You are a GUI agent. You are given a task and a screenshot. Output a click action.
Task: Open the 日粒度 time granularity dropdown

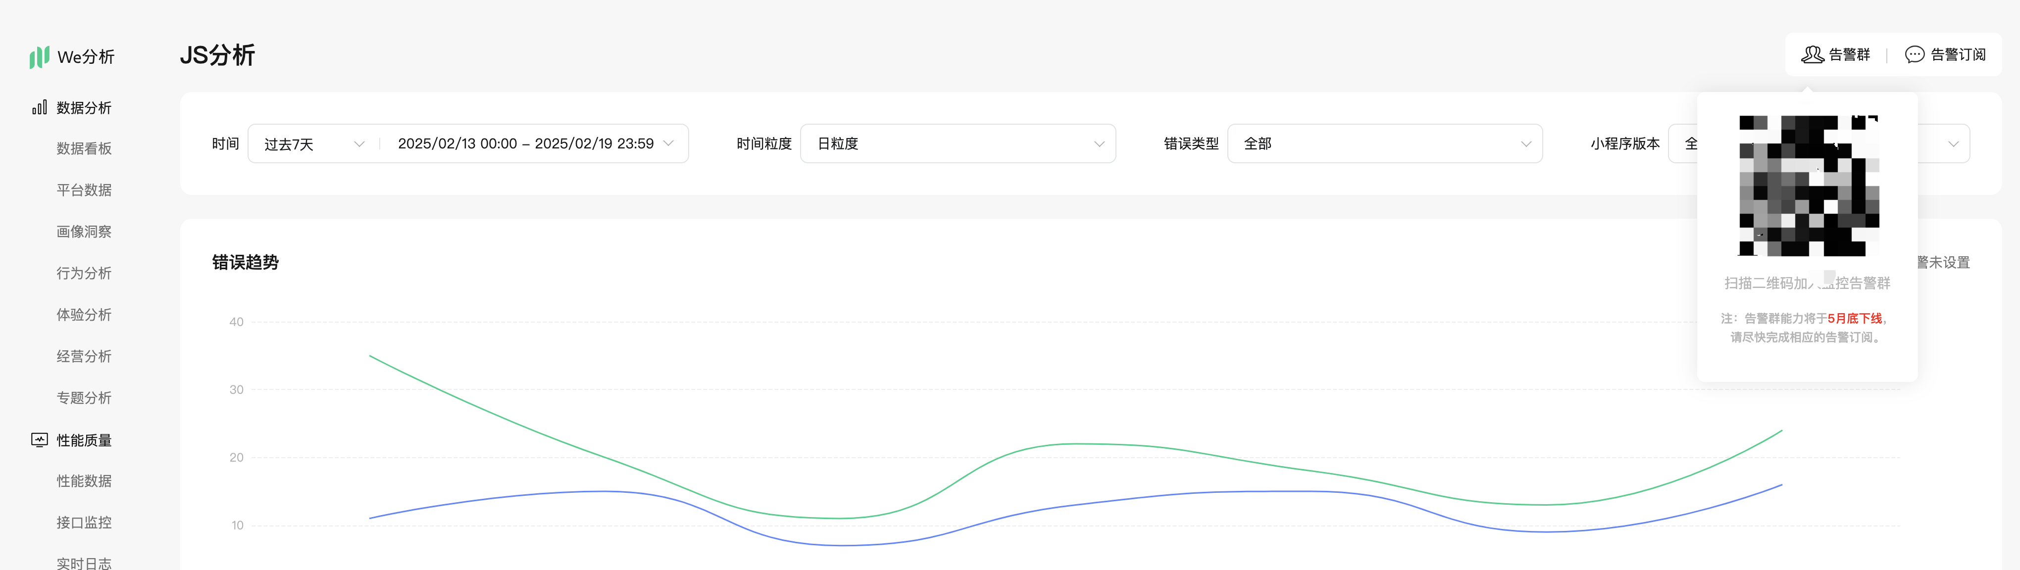(x=957, y=143)
